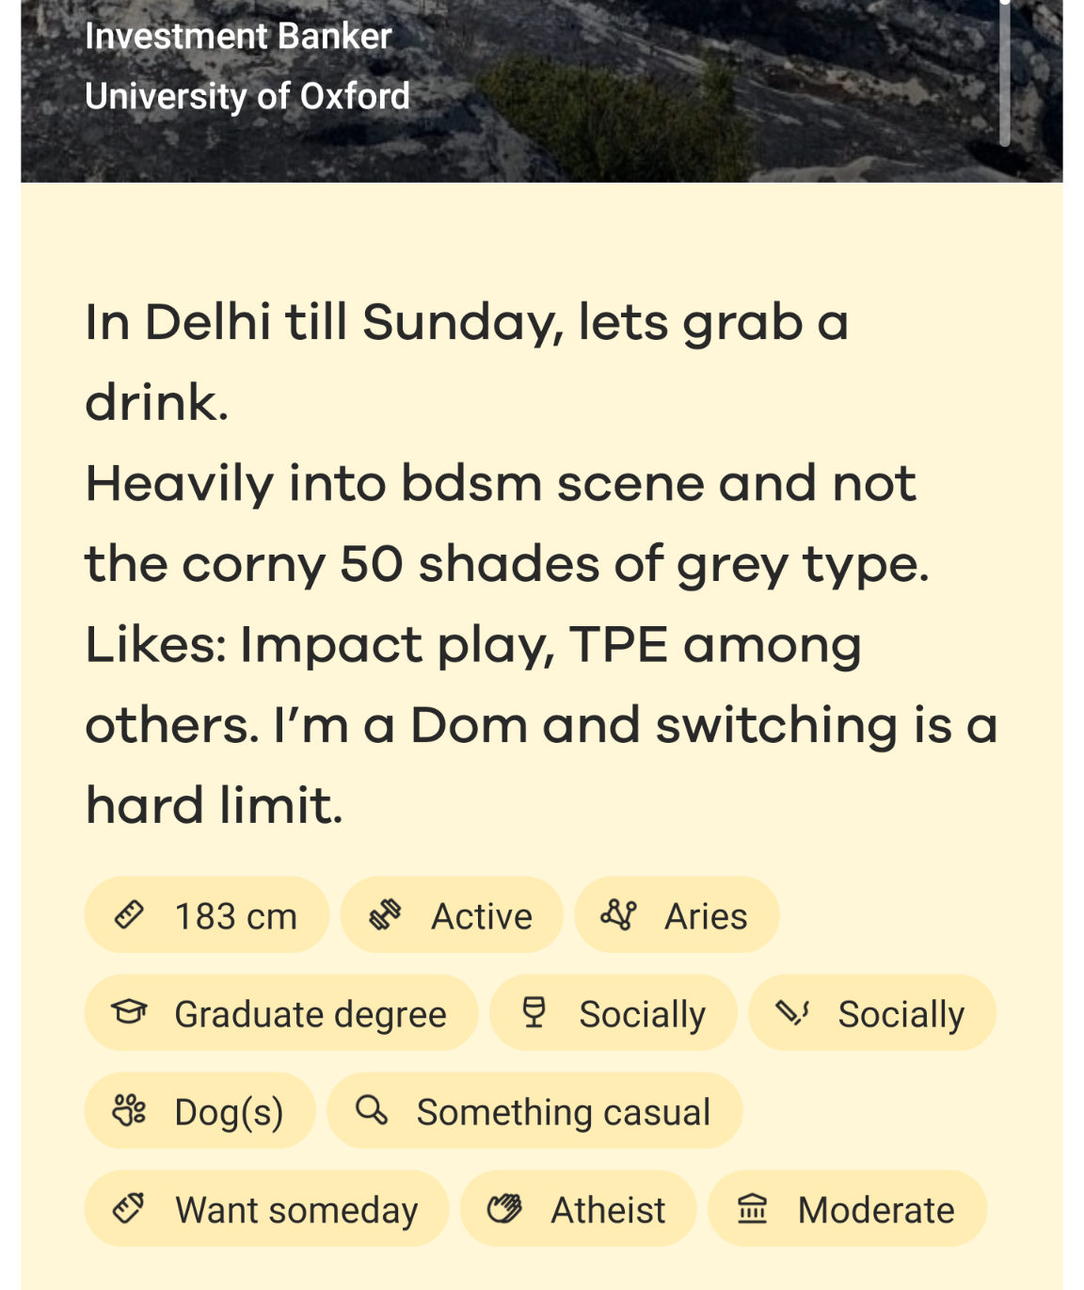
Task: Tap the paw print icon beside Dog(s)
Action: pyautogui.click(x=129, y=1111)
